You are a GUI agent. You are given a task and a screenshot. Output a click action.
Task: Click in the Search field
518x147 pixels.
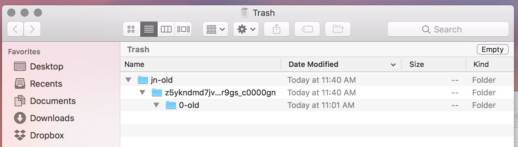point(448,29)
